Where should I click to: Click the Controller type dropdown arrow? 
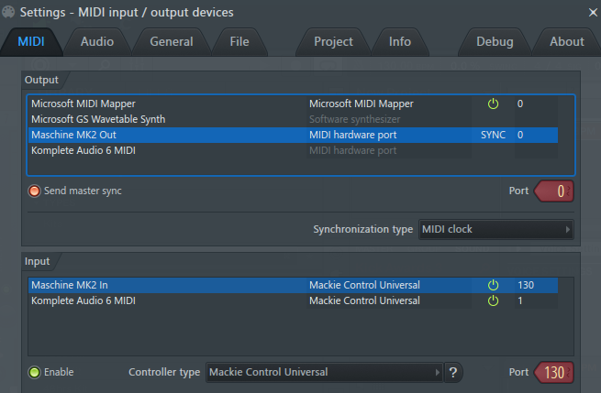click(437, 372)
